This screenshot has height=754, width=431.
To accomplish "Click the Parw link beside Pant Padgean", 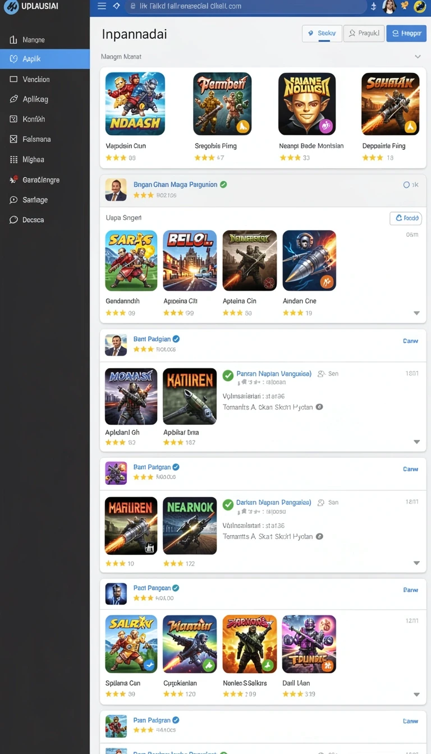I will (x=410, y=590).
